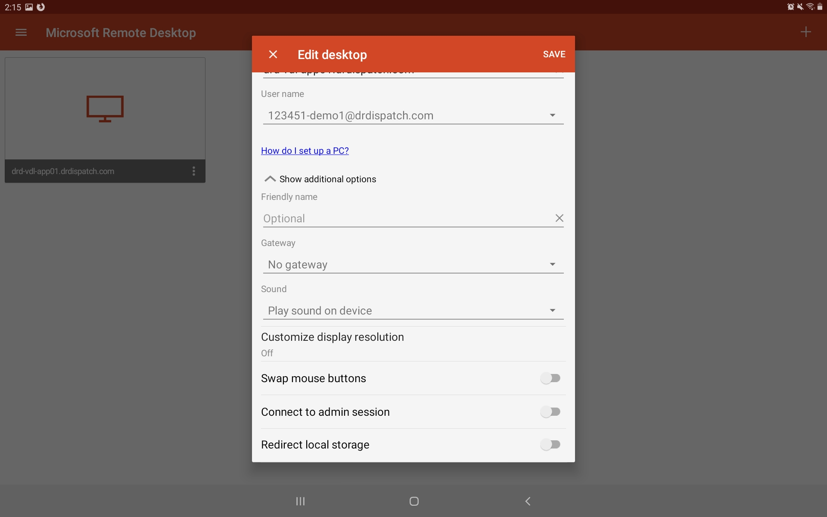Select the drd-vdl-app01 desktop thumbnail
The image size is (827, 517).
click(105, 109)
